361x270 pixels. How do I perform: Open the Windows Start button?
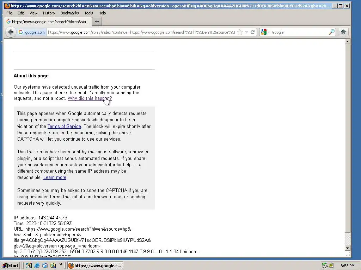click(11, 265)
